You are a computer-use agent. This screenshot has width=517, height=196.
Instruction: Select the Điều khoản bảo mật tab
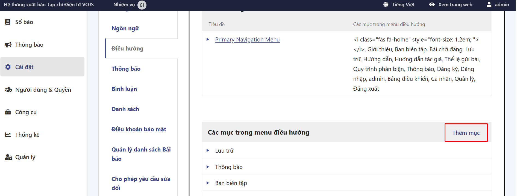(x=139, y=129)
